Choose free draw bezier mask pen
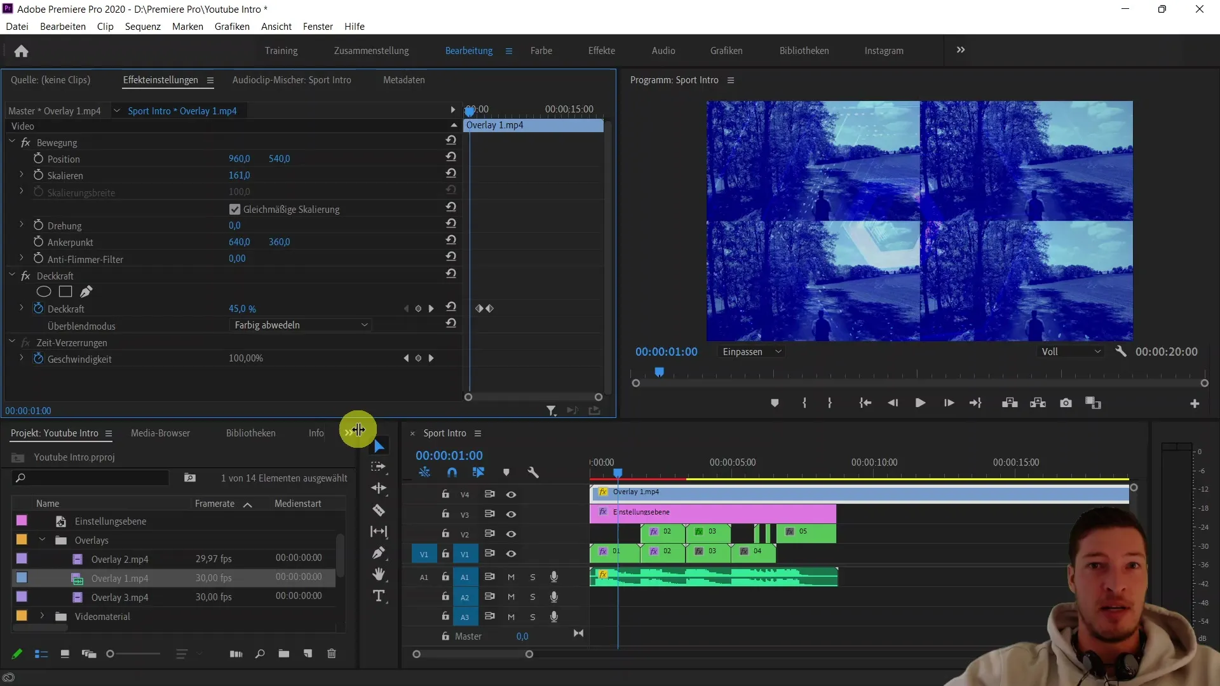Image resolution: width=1220 pixels, height=686 pixels. (x=86, y=292)
